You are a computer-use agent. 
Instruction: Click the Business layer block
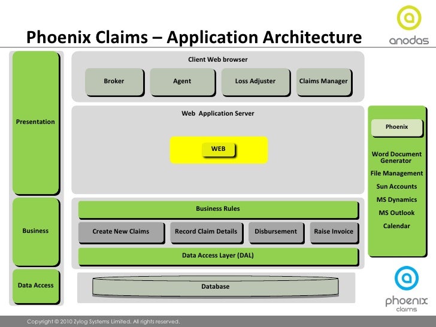[x=35, y=231]
